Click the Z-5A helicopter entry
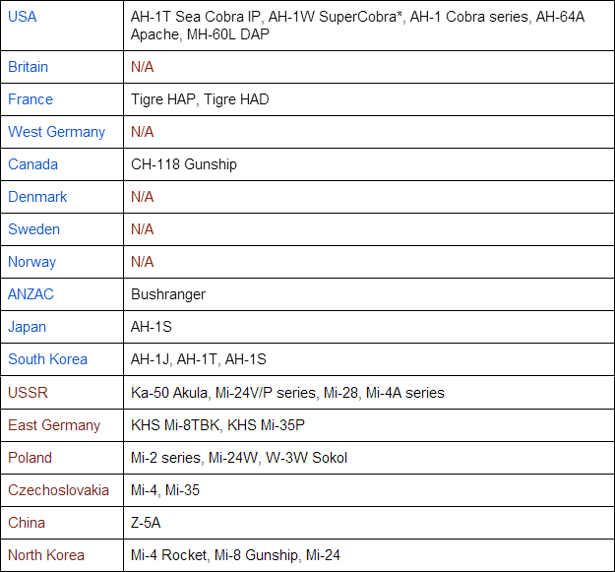Viewport: 615px width, 572px height. pyautogui.click(x=148, y=523)
